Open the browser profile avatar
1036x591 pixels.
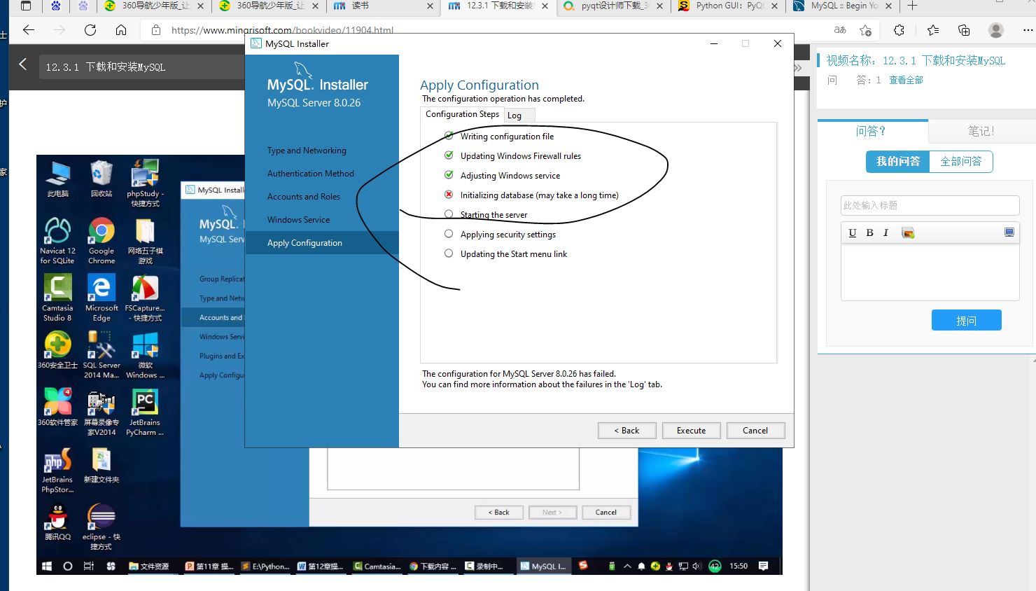996,30
